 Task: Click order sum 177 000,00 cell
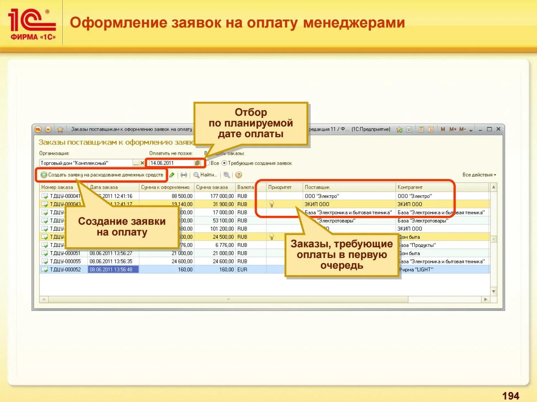[214, 196]
